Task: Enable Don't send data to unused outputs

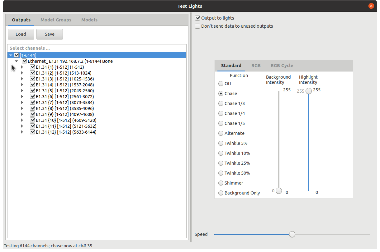Action: (x=197, y=26)
